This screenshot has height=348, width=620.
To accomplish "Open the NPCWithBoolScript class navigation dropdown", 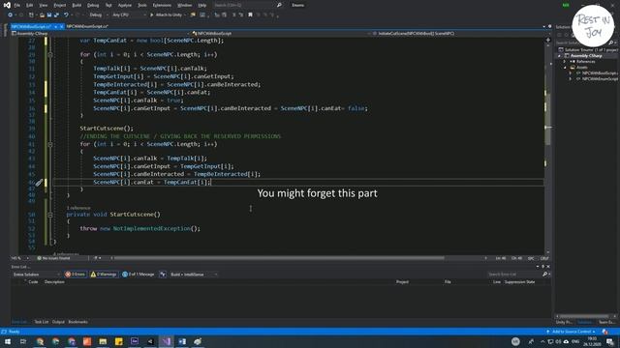I will click(x=280, y=34).
